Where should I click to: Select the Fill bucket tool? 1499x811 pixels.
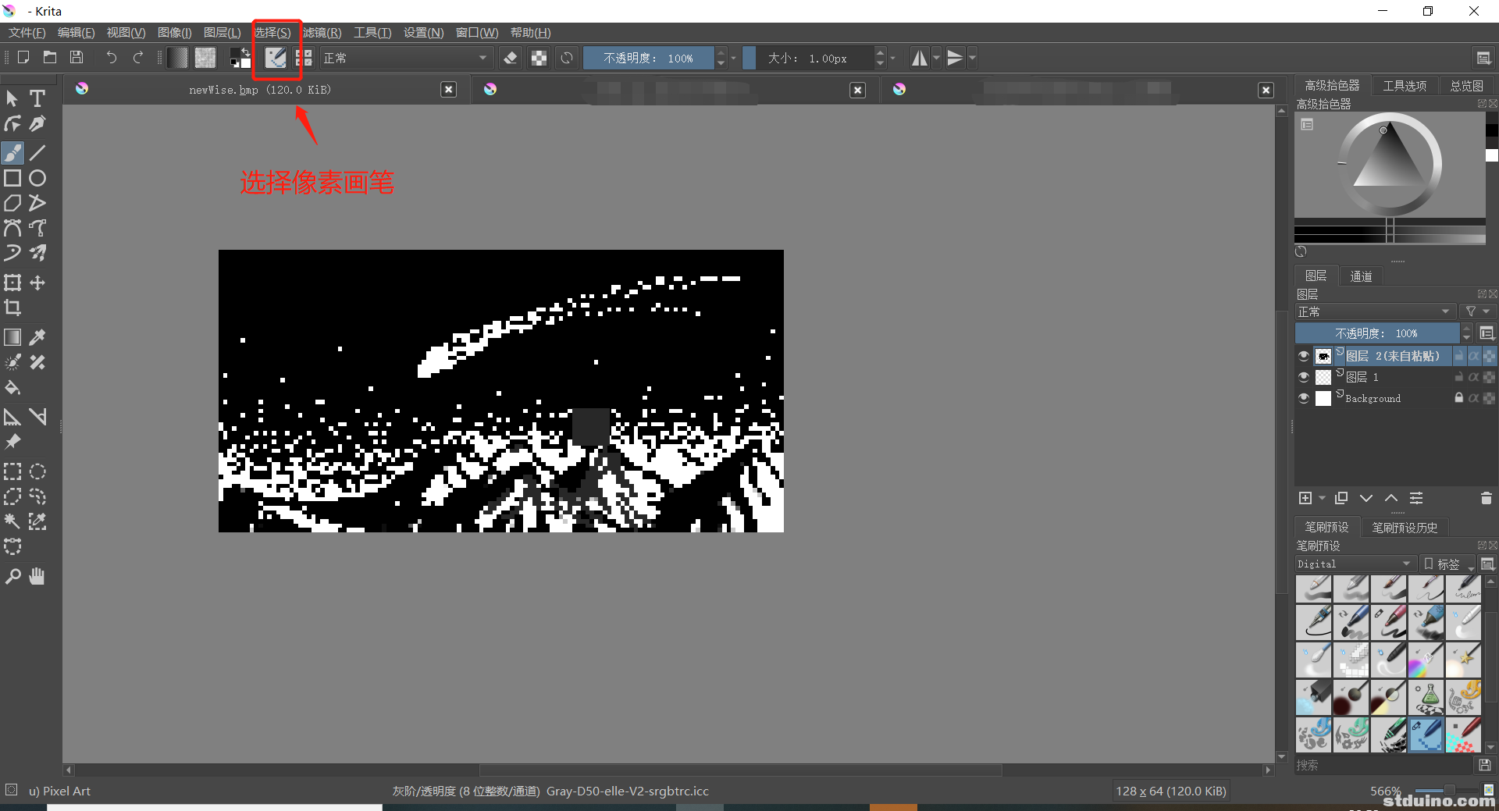[12, 388]
